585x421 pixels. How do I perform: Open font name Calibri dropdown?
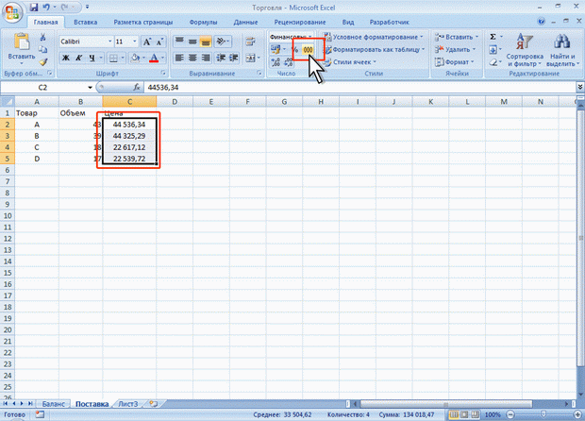[110, 42]
